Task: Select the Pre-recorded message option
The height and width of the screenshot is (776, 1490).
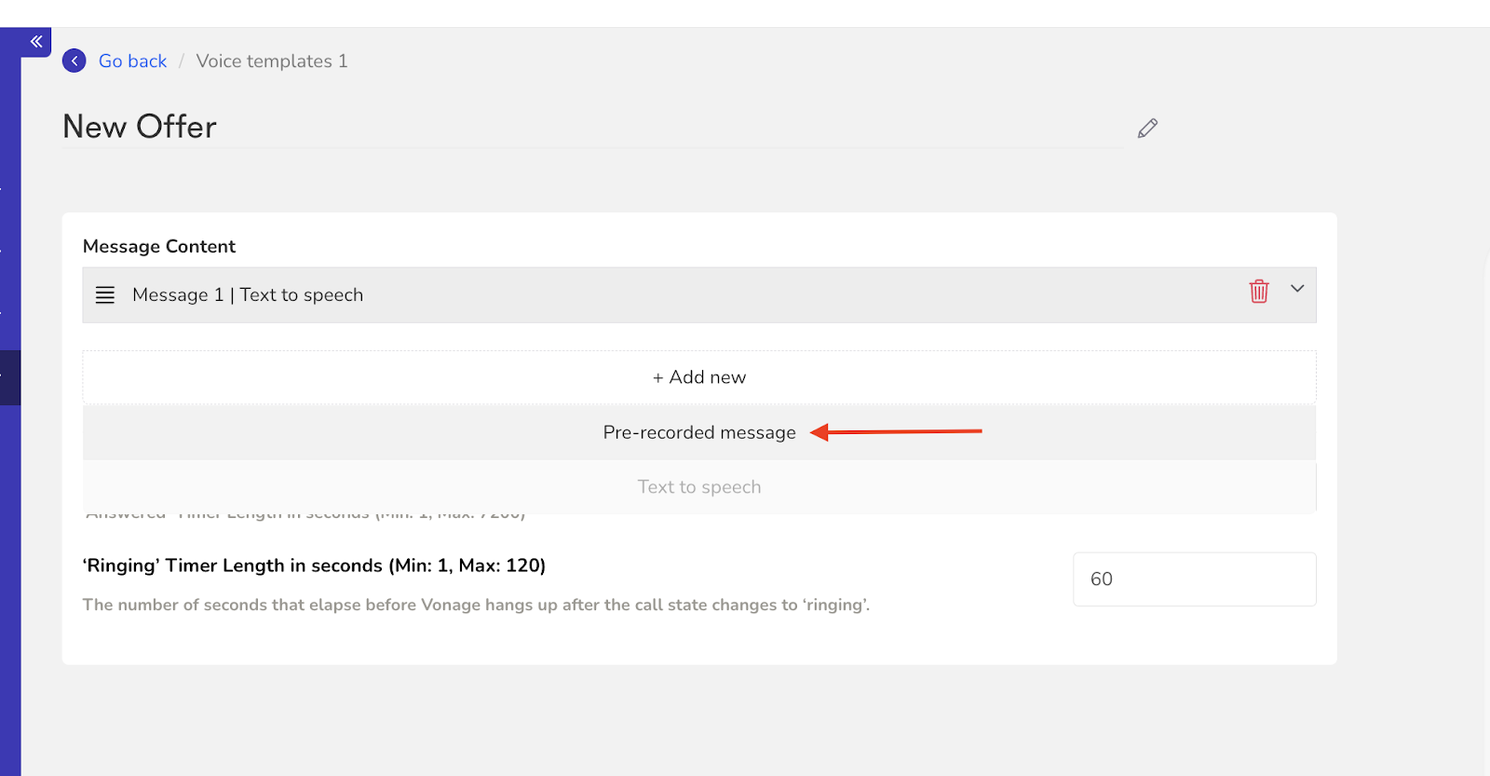Action: [x=698, y=431]
